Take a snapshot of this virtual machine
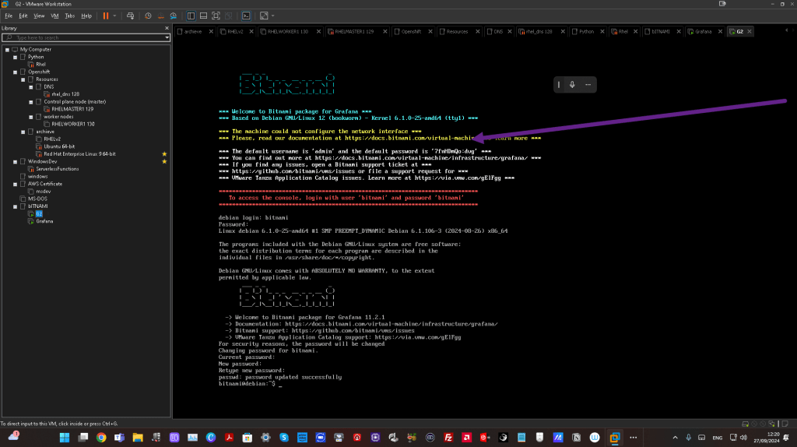Screen dimensions: 797x447 (x=148, y=16)
